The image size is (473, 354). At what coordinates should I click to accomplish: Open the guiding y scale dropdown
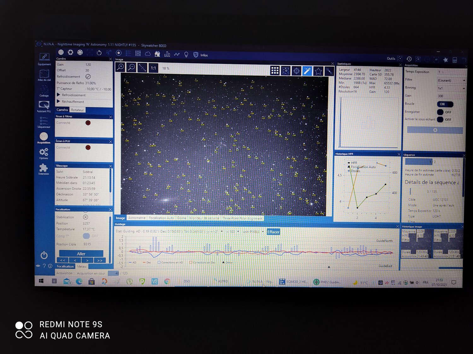click(x=215, y=231)
